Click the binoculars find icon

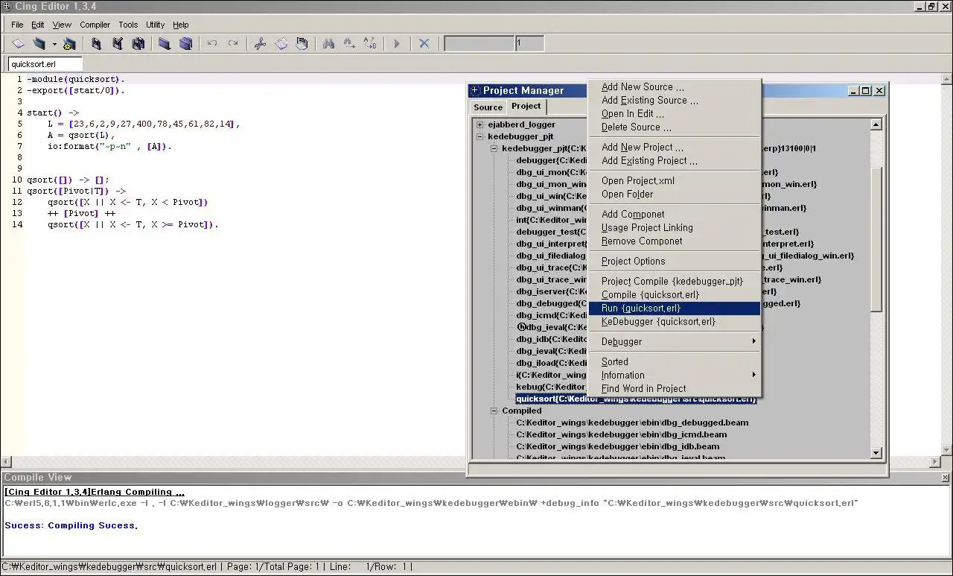coord(328,44)
